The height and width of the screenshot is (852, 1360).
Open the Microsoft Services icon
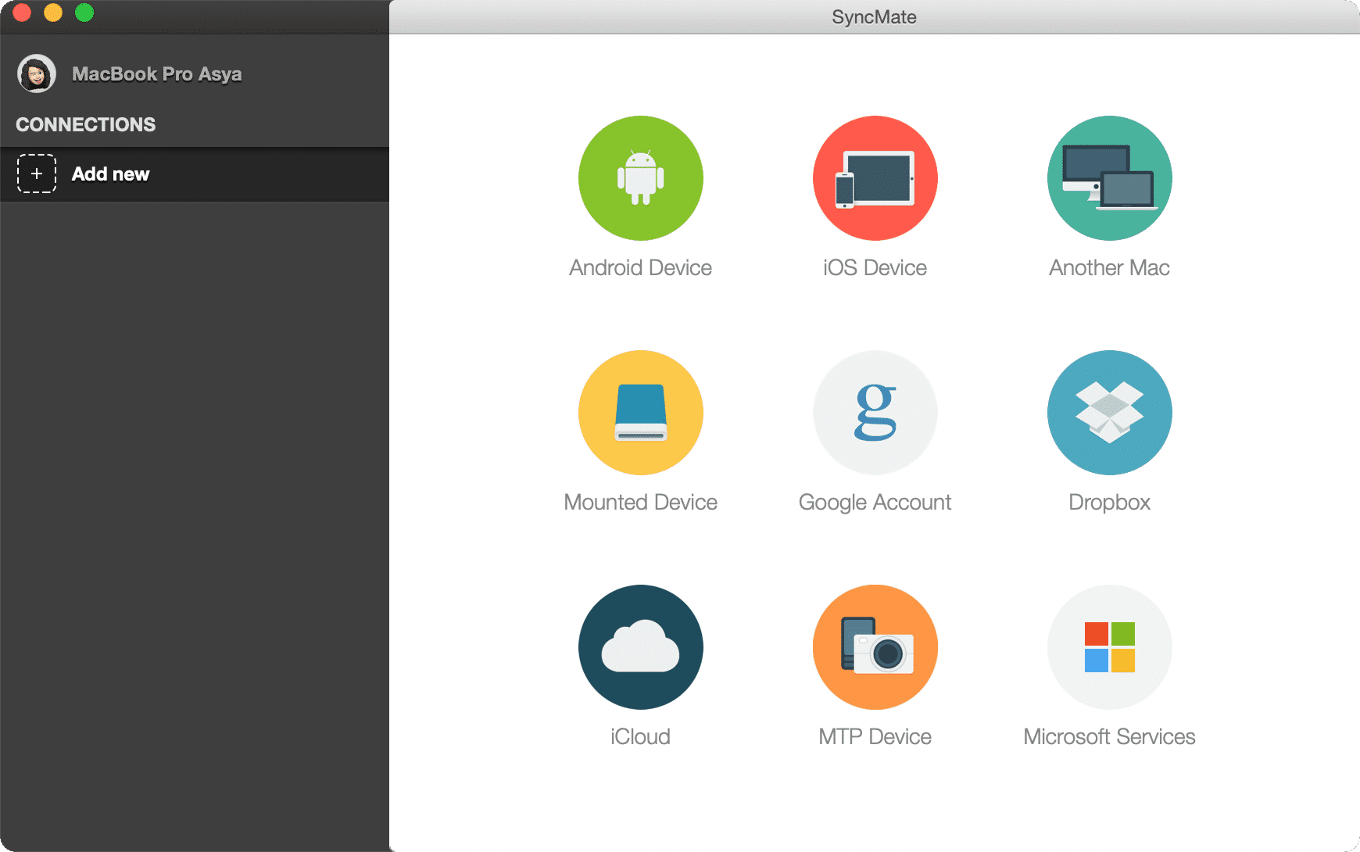(x=1109, y=647)
